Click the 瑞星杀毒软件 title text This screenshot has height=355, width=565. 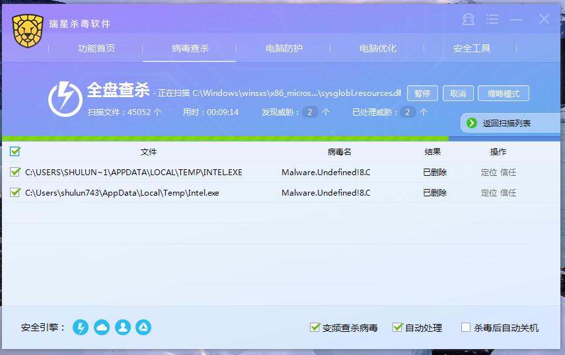point(80,24)
